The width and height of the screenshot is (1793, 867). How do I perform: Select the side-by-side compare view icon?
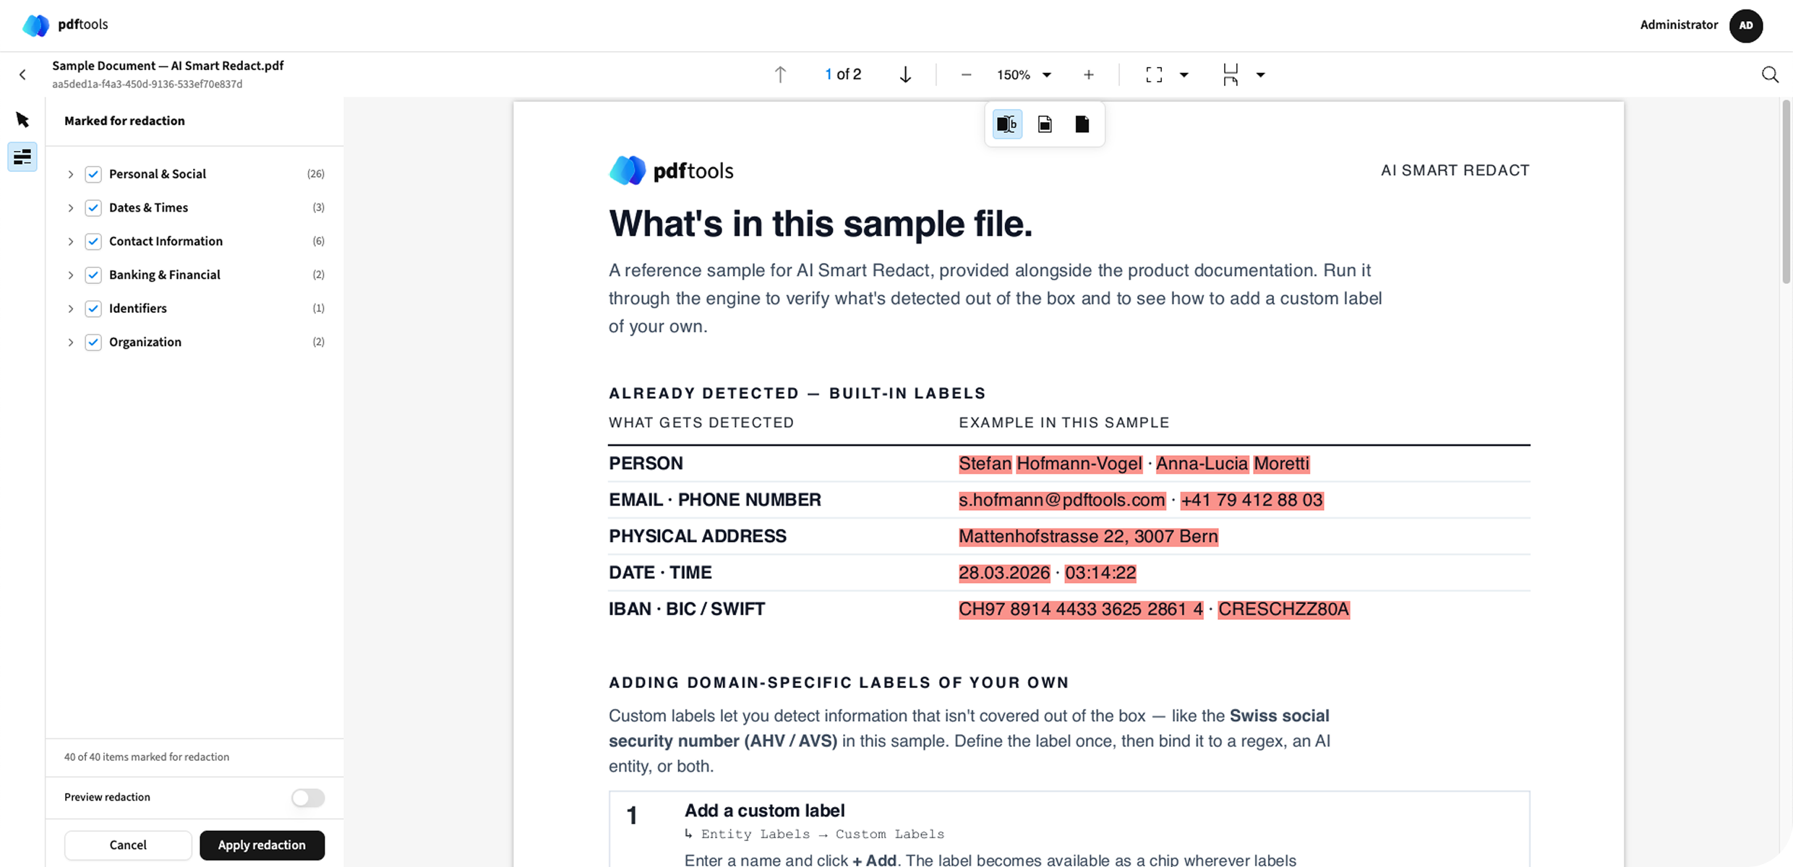tap(1007, 124)
